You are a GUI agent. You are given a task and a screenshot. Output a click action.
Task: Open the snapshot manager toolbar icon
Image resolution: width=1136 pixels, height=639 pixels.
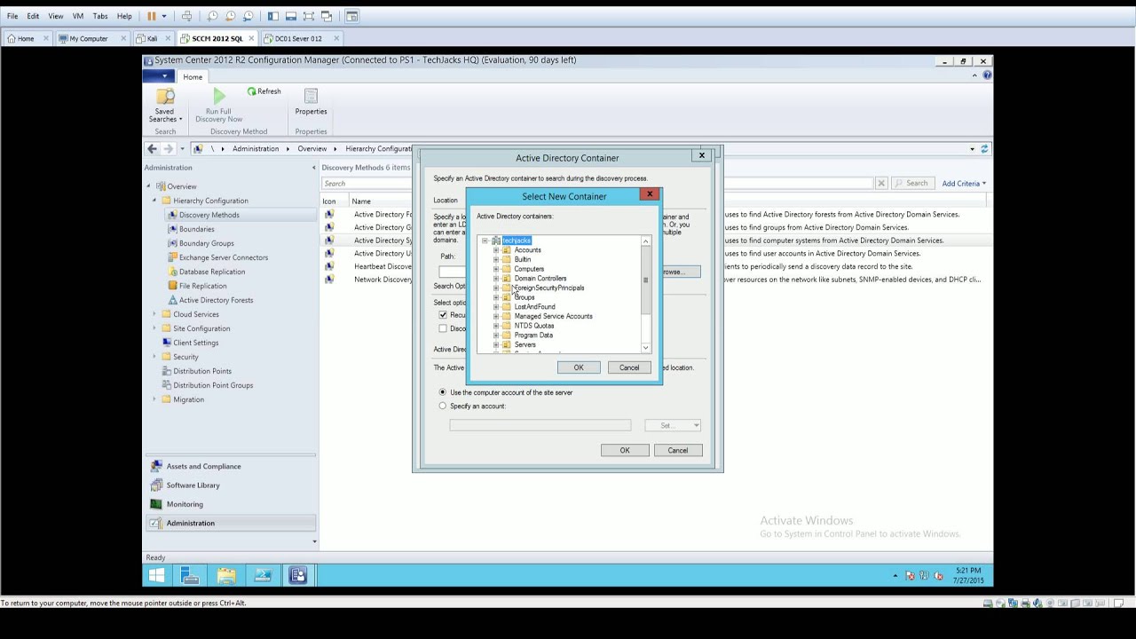tap(248, 16)
